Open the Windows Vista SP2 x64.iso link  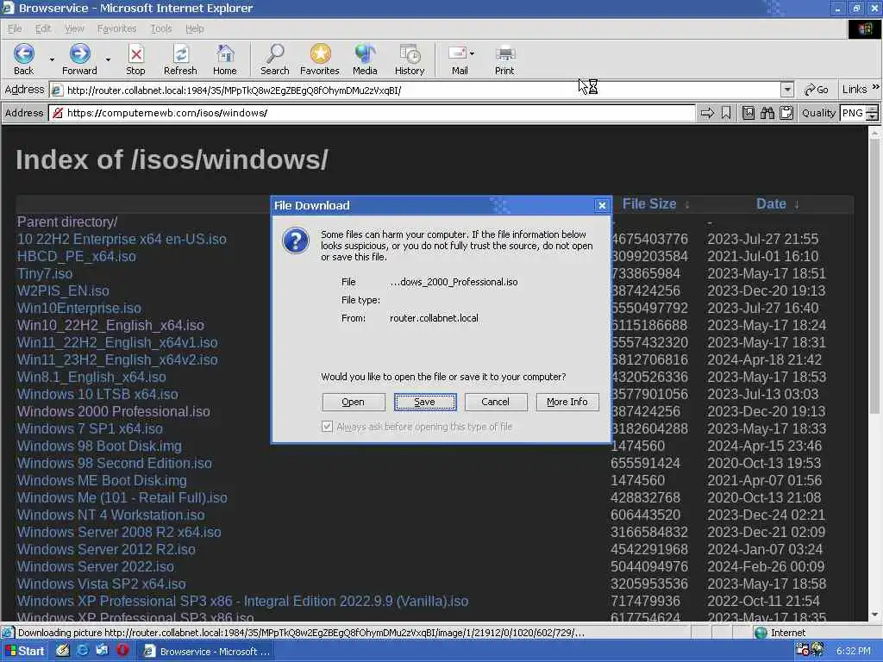click(102, 584)
